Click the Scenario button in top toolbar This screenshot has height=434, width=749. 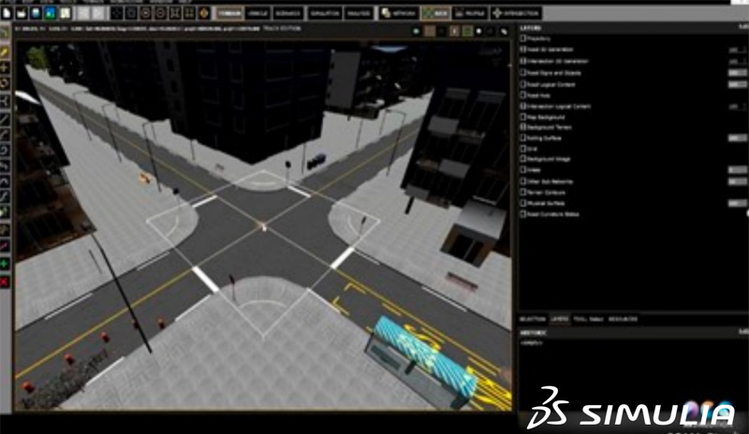pyautogui.click(x=288, y=14)
